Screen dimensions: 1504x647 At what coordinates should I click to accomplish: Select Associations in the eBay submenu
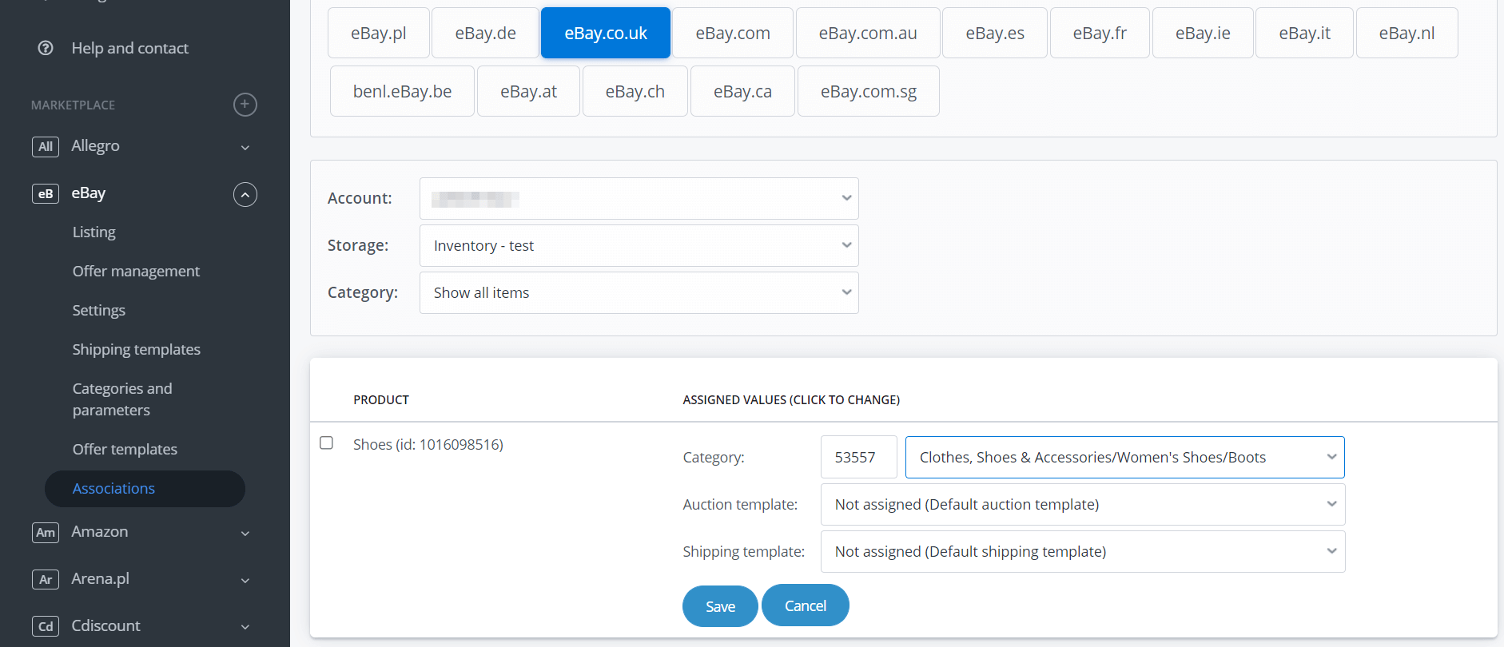[x=145, y=488]
